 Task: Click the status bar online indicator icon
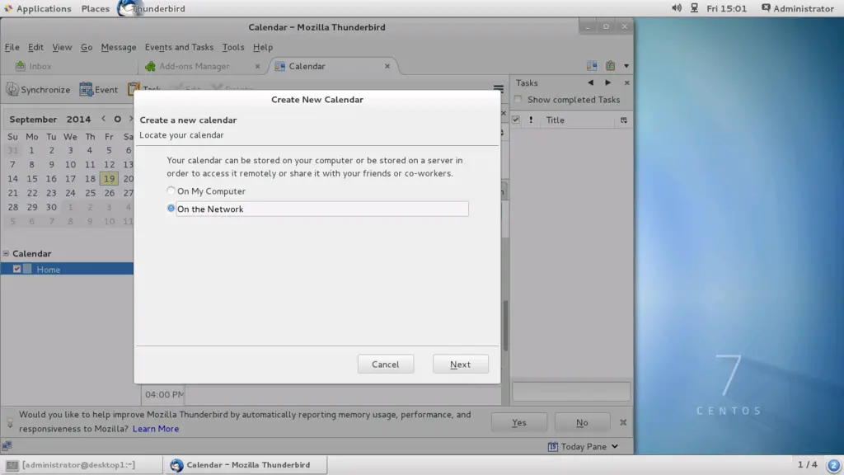coord(7,446)
